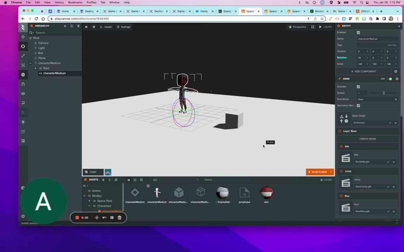This screenshot has width=404, height=252.
Task: Remove the RootJump.glb asset
Action: (394, 187)
